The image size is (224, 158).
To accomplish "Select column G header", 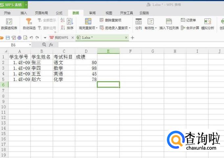I will tap(153, 51).
